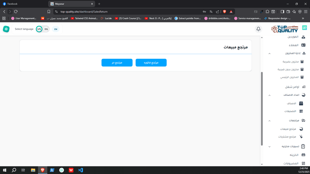310x174 pixels.
Task: Collapse the اعداد الاصناف section chevron
Action: tap(269, 95)
